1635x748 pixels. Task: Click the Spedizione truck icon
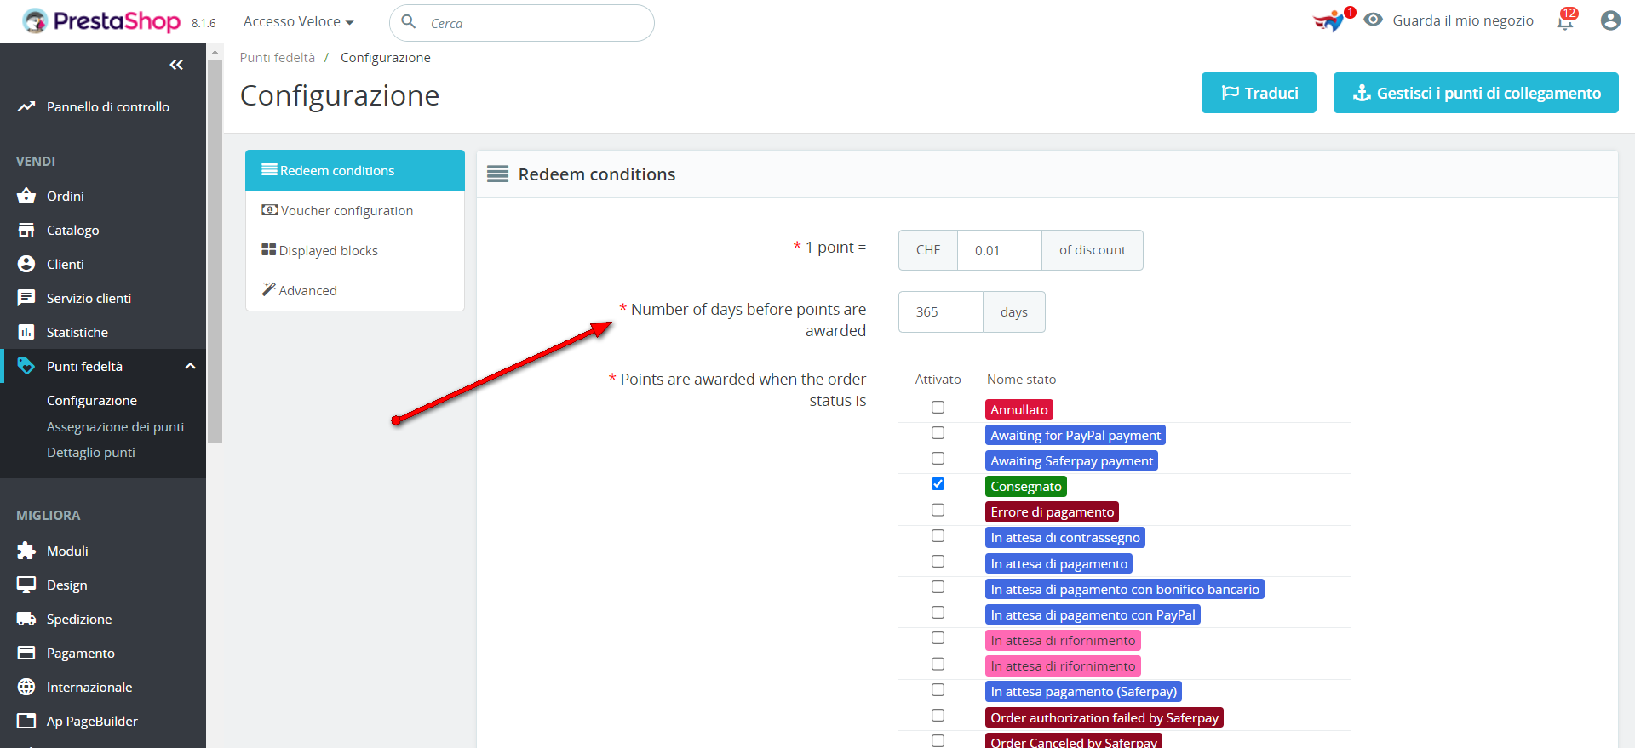[x=26, y=619]
